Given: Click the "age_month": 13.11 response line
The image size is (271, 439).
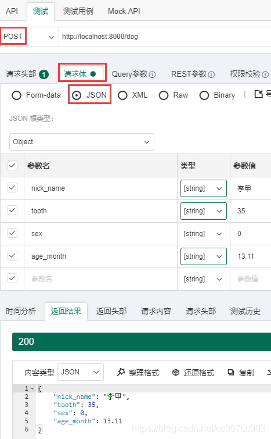Looking at the screenshot, I should click(x=88, y=421).
